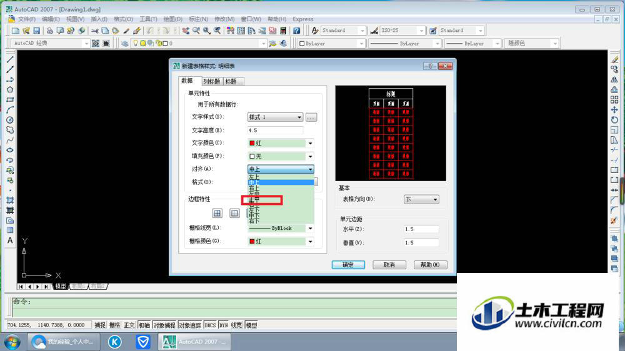
Task: Select the Circle draw tool
Action: coord(10,120)
